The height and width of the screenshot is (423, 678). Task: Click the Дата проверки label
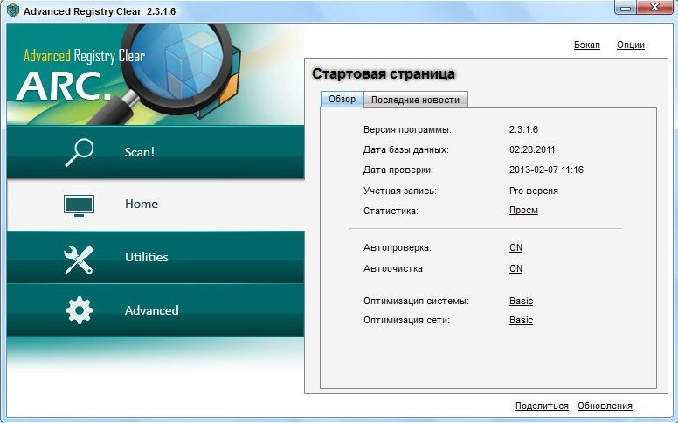pyautogui.click(x=398, y=170)
